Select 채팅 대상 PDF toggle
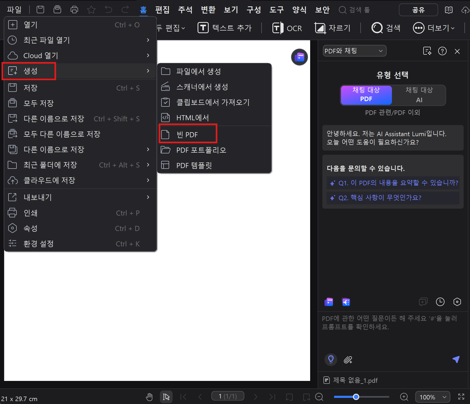The height and width of the screenshot is (404, 470). (x=366, y=95)
